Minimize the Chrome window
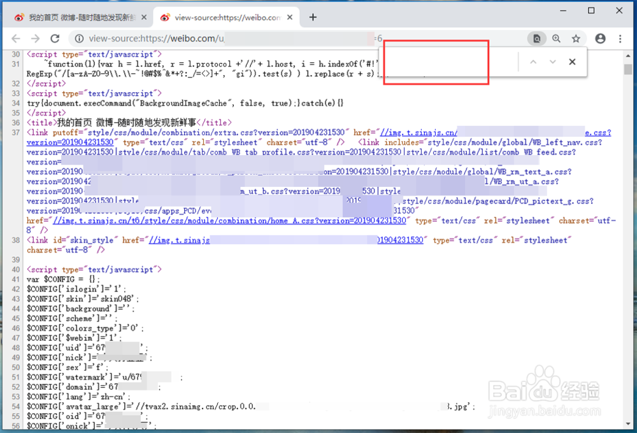Image resolution: width=637 pixels, height=433 pixels. tap(563, 11)
